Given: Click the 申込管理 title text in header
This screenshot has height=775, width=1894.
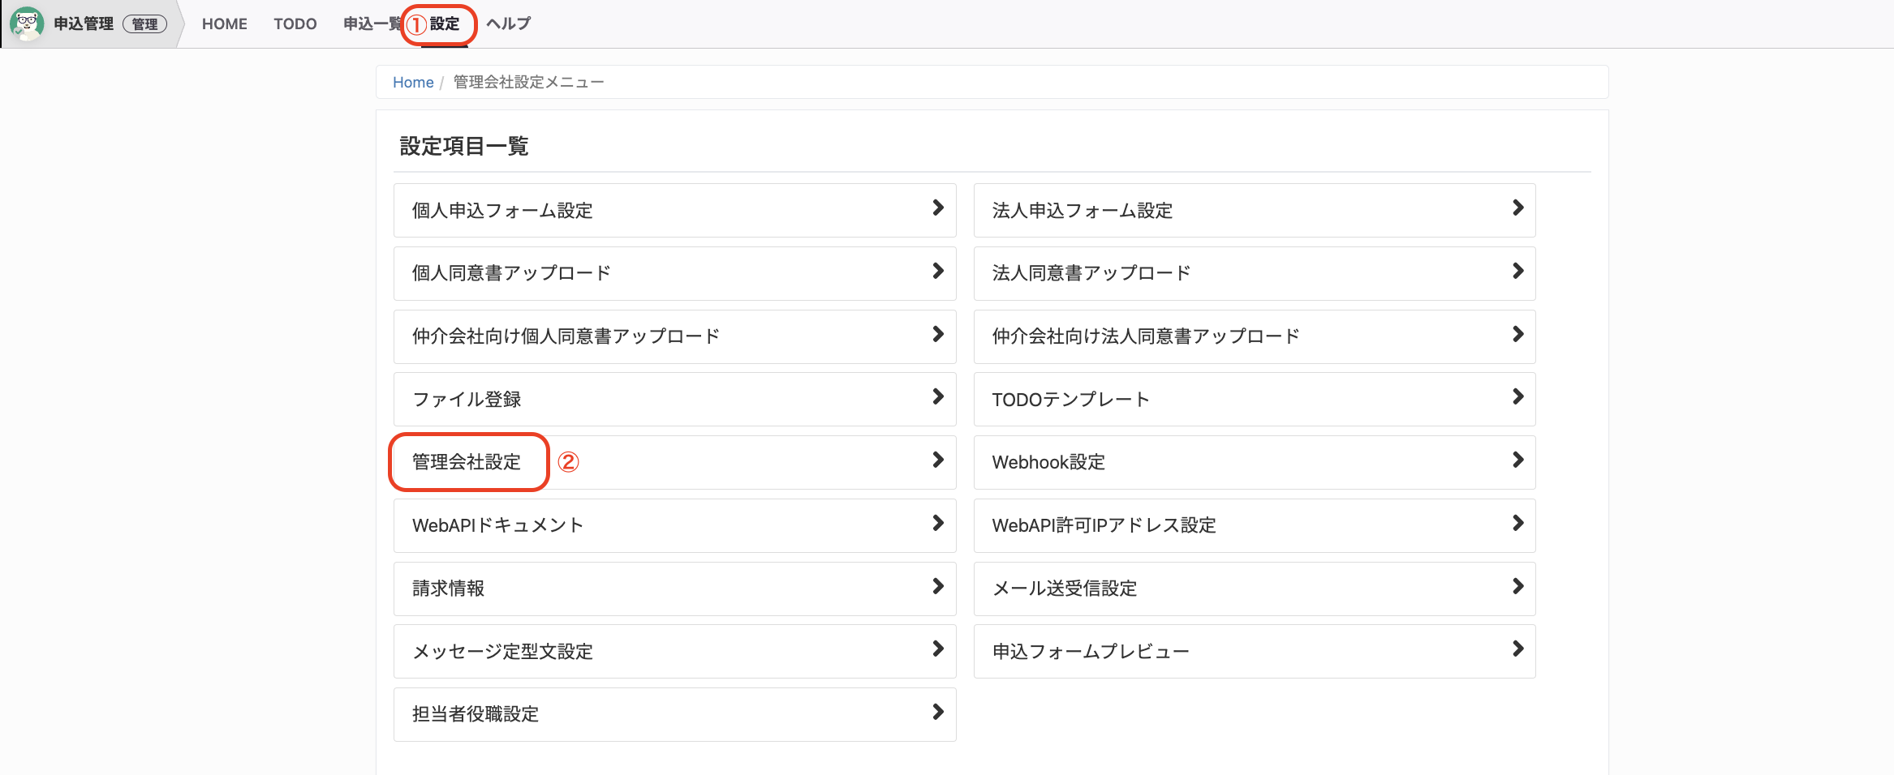Looking at the screenshot, I should pos(84,24).
